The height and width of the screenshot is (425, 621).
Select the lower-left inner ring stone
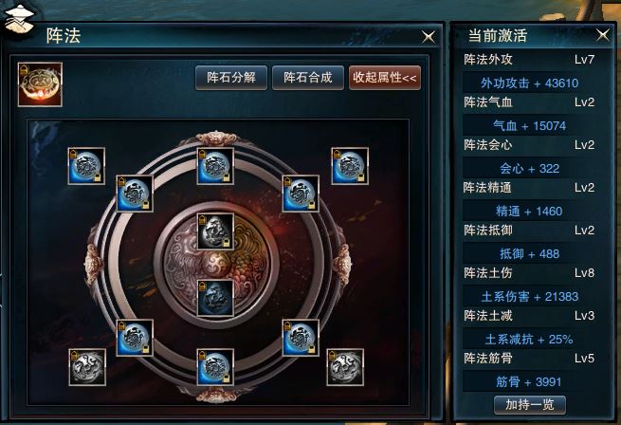tap(135, 338)
